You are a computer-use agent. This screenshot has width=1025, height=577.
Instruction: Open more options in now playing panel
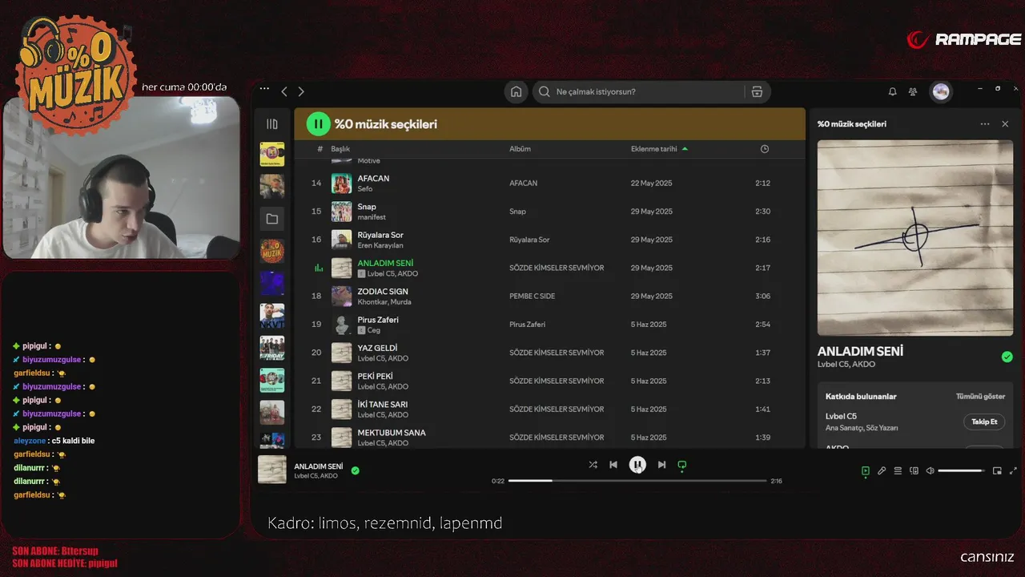point(985,124)
